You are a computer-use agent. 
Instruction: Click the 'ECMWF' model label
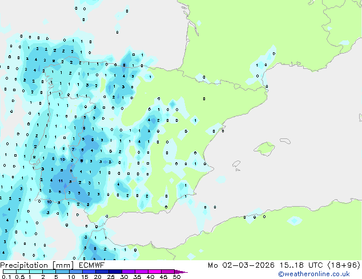(x=92, y=265)
